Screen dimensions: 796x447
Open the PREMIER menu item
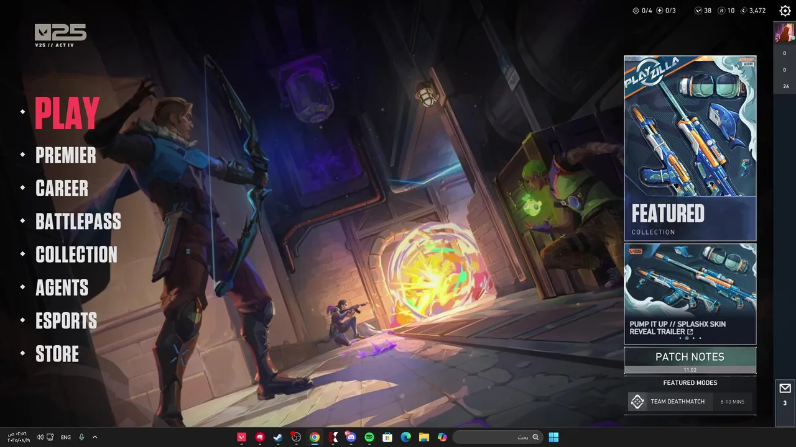(x=66, y=155)
